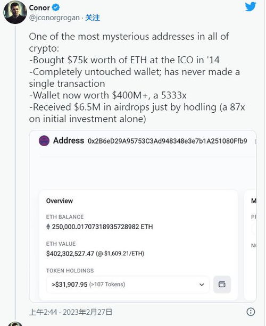The image size is (266, 326).
Task: Open the @jconorgrogan handle link
Action: 54,18
